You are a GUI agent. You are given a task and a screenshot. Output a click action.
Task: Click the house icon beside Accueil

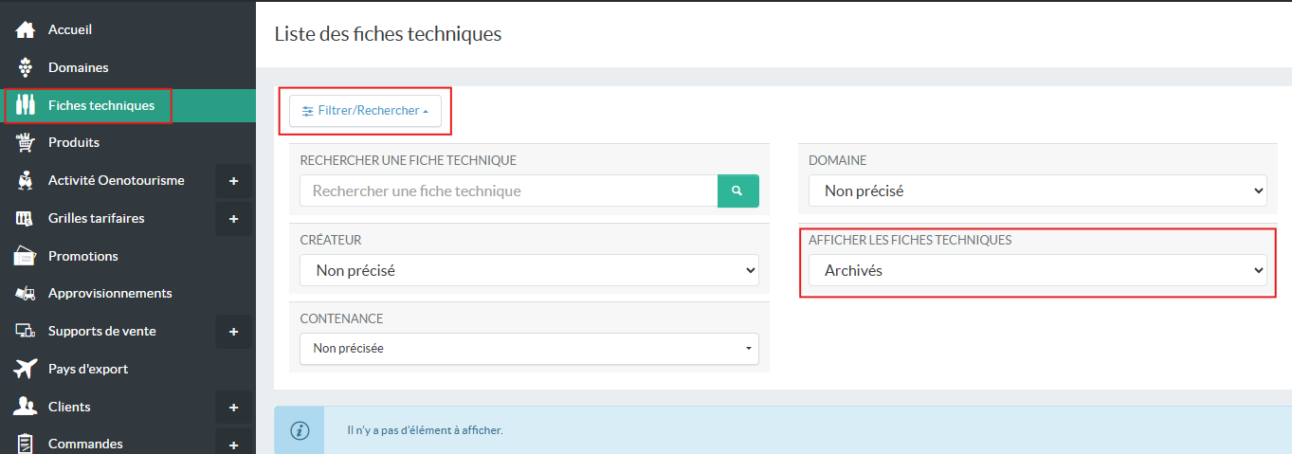point(26,30)
